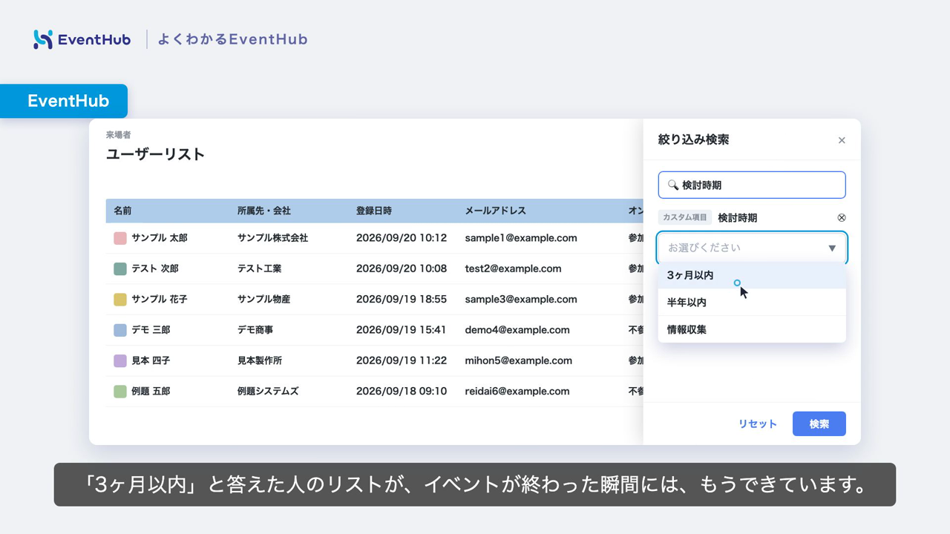Click the よくわかるEventHub title text
Viewport: 950px width, 534px height.
click(x=232, y=39)
